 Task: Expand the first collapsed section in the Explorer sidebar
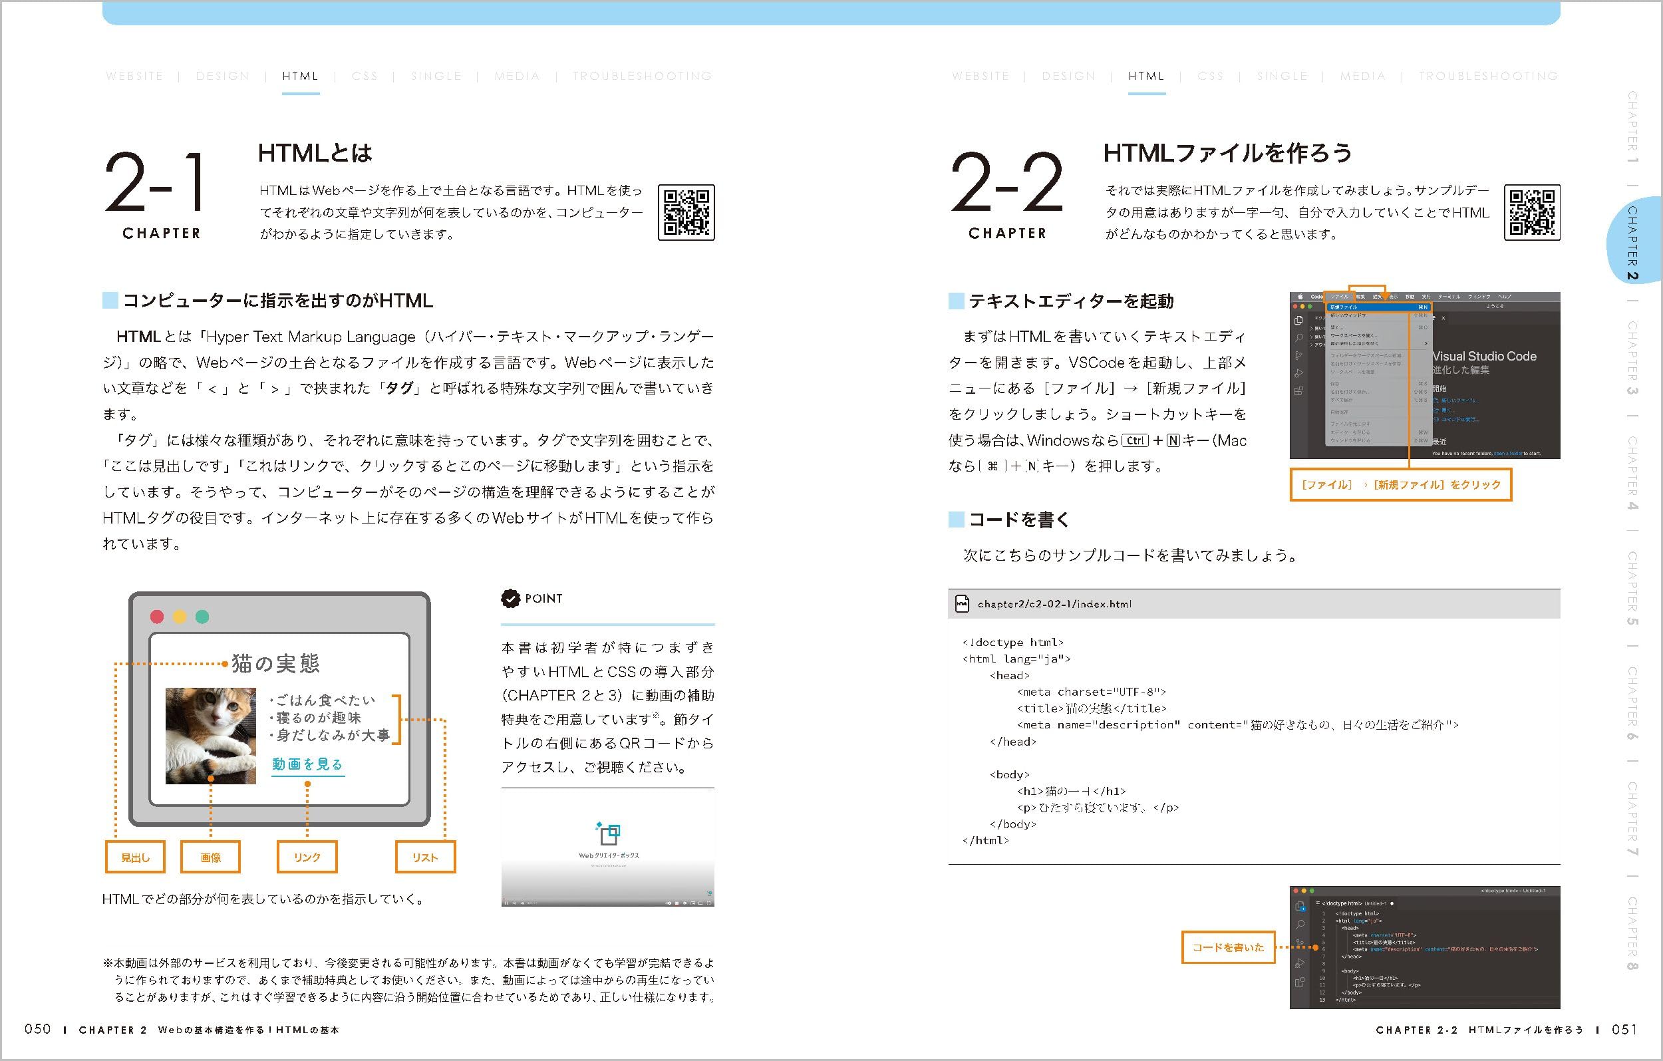click(x=1312, y=329)
